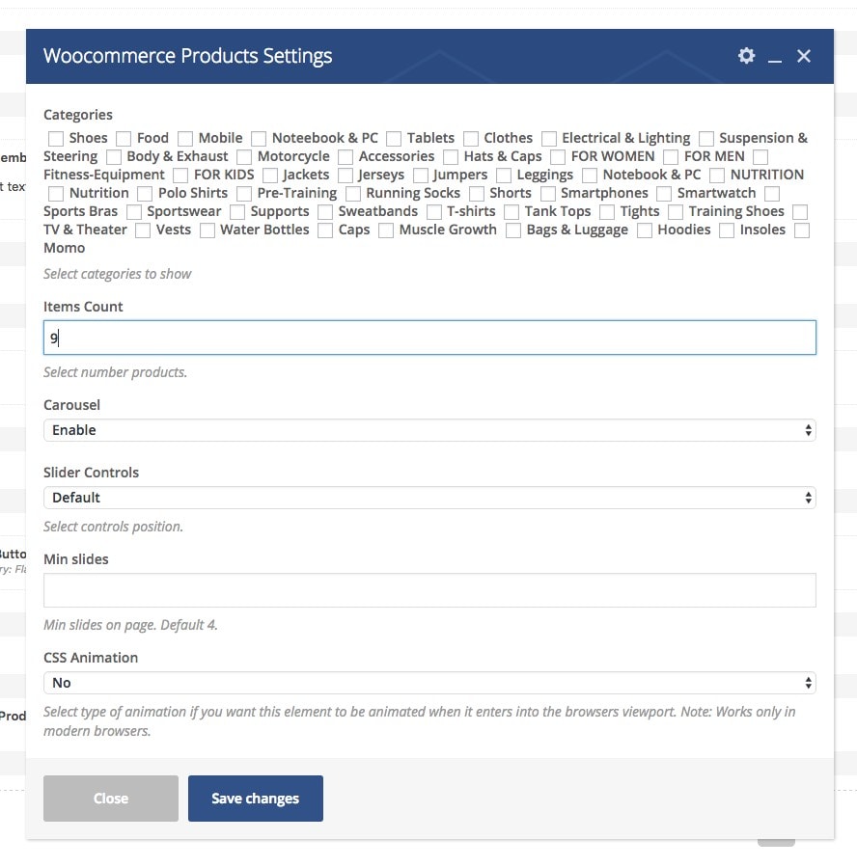Screen dimensions: 857x867
Task: Click into the Min slides field
Action: (429, 590)
